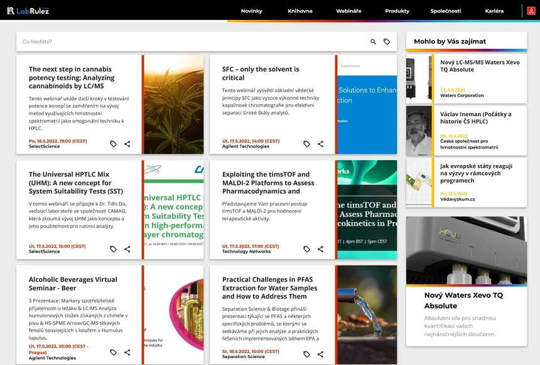
Task: Share the PFAS Extraction webinar
Action: pyautogui.click(x=320, y=354)
